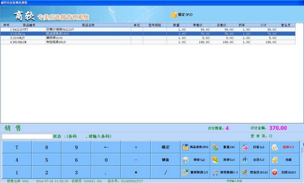
Task: Click 单笔取消 cancel single item
Action: [225, 172]
